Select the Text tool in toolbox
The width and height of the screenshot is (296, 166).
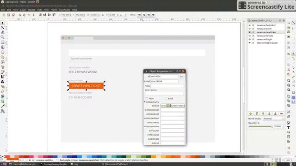[x=2, y=82]
